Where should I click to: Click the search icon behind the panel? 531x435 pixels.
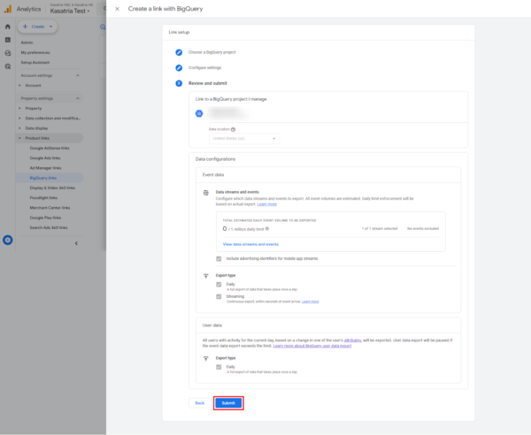pyautogui.click(x=103, y=27)
